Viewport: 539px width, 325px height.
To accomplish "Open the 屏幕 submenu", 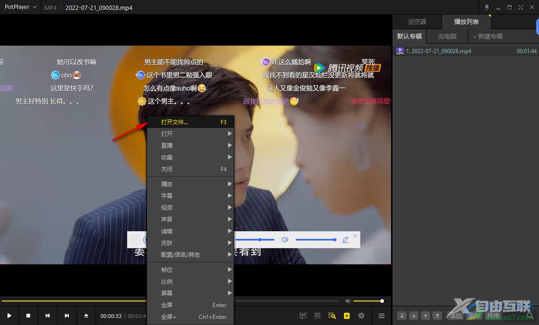I will click(x=190, y=293).
